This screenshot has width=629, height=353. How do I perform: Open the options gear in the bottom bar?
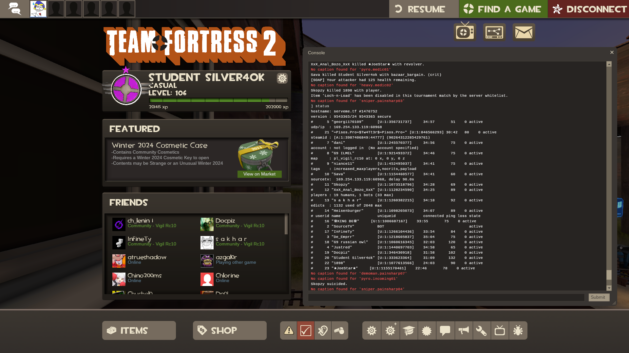372,330
